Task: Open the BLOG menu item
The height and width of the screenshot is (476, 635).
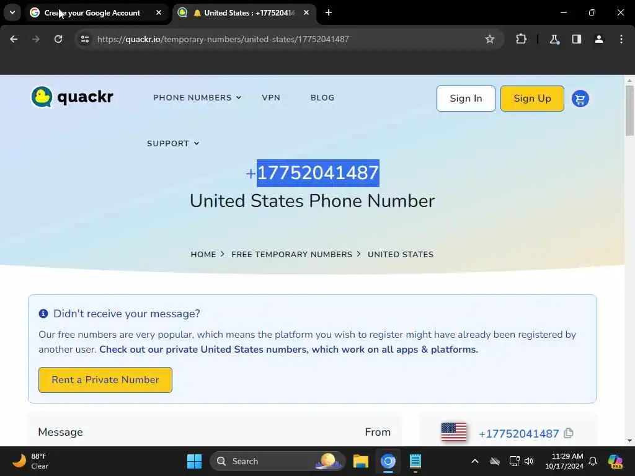Action: tap(322, 97)
